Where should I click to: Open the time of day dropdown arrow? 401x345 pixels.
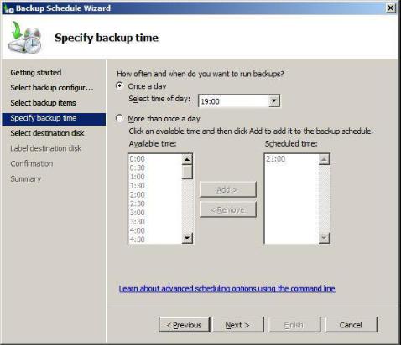[x=274, y=101]
